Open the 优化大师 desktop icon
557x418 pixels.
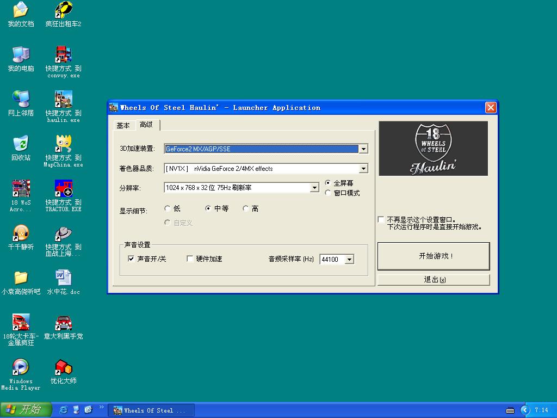point(64,367)
